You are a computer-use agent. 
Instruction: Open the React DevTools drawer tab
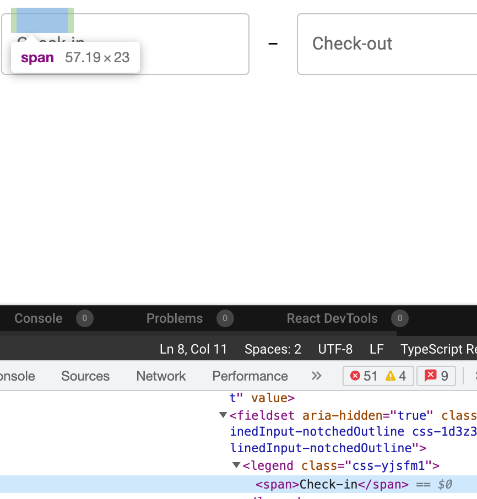(332, 318)
